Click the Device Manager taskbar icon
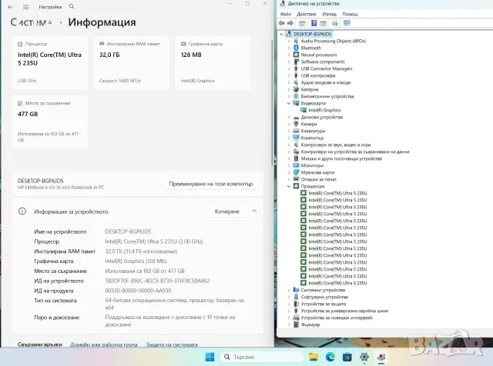 tap(381, 357)
